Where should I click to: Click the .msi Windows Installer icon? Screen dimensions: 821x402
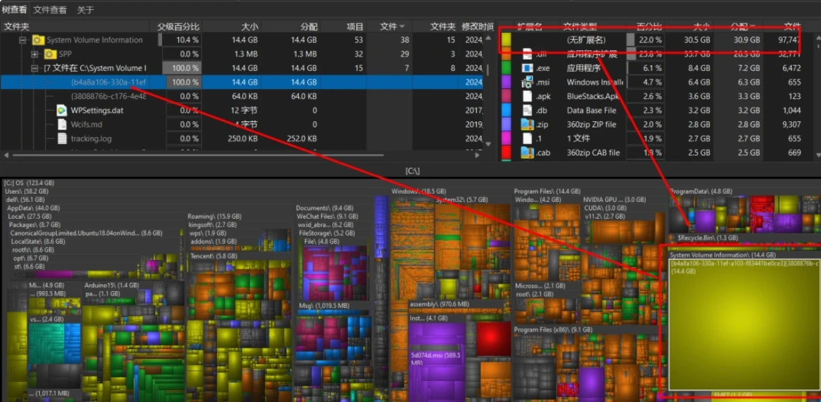[x=527, y=82]
